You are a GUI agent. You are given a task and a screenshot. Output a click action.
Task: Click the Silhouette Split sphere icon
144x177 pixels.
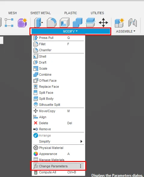(36, 104)
